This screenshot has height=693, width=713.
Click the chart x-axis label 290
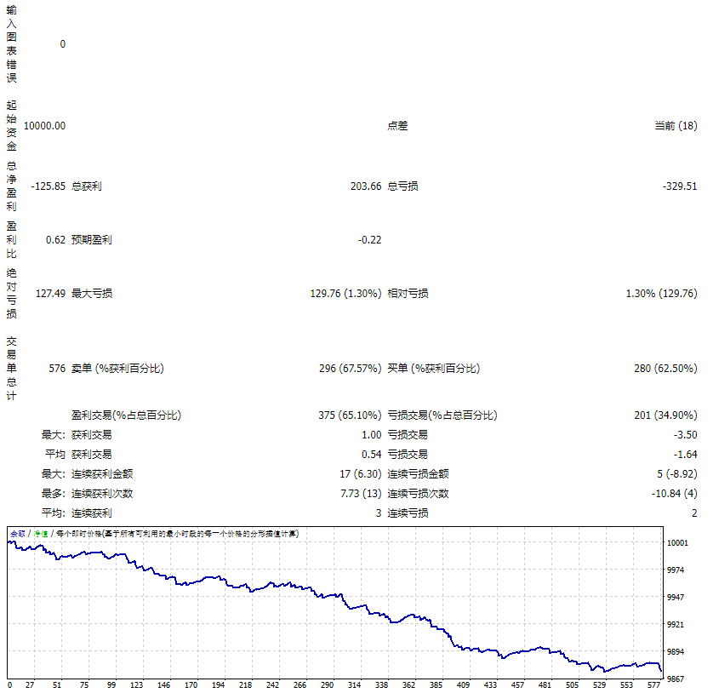coord(327,684)
